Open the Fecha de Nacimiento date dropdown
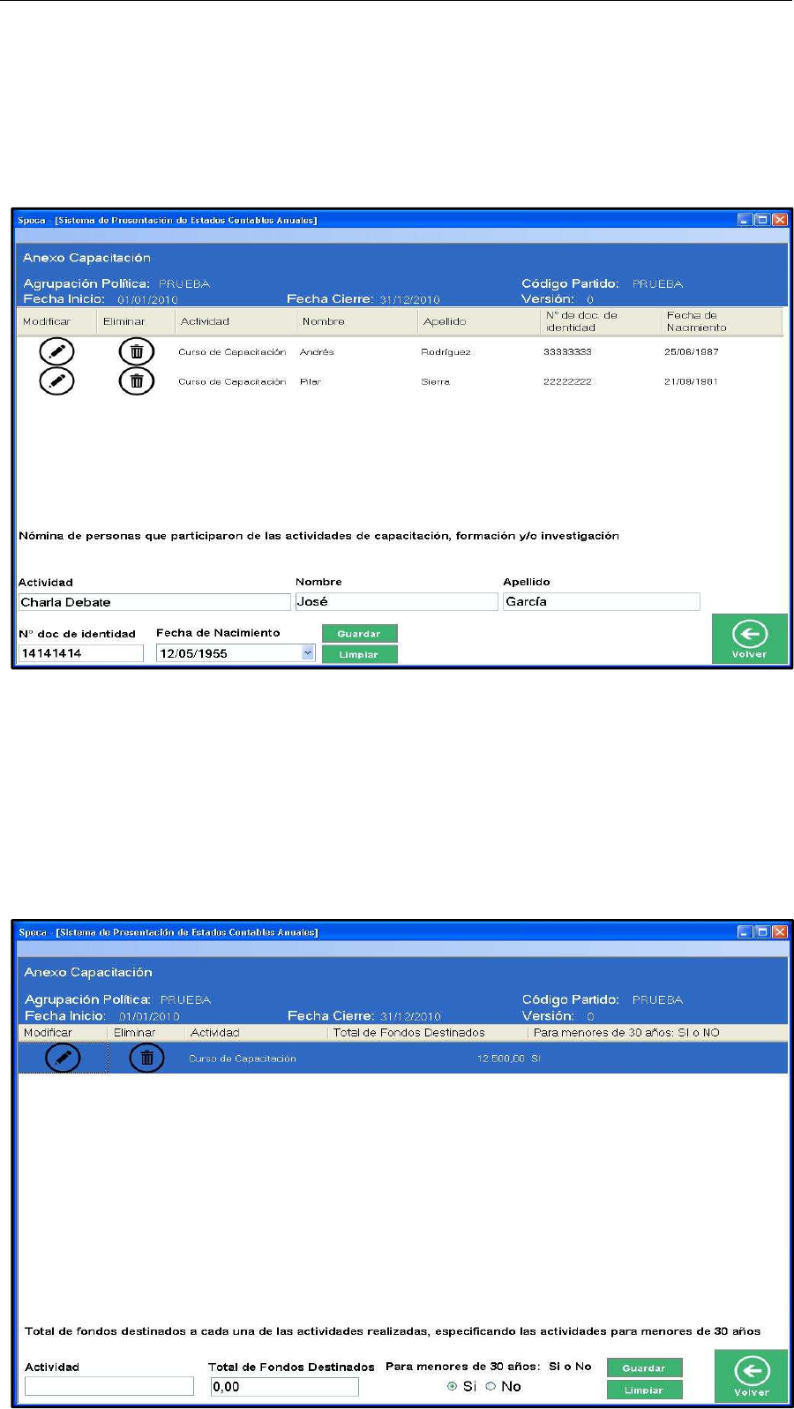794x1409 pixels. coord(307,652)
